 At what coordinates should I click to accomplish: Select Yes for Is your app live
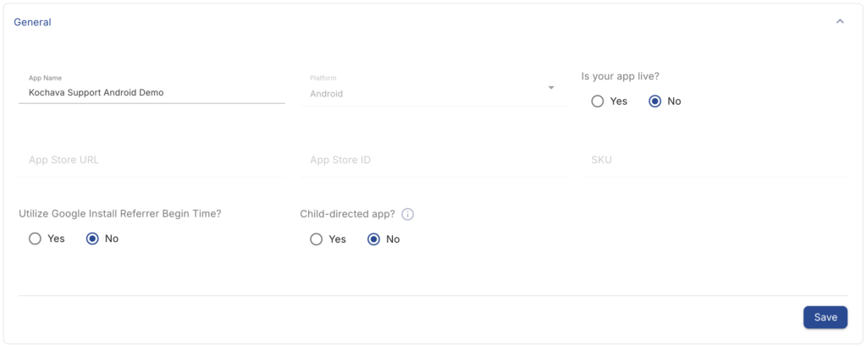coord(598,101)
